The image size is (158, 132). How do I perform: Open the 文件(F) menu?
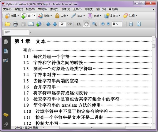point(7,9)
